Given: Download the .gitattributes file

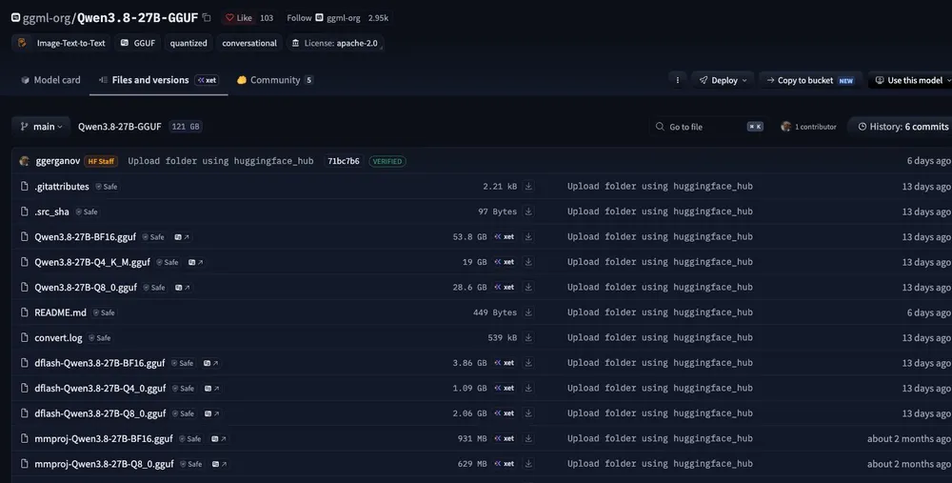Looking at the screenshot, I should [528, 187].
